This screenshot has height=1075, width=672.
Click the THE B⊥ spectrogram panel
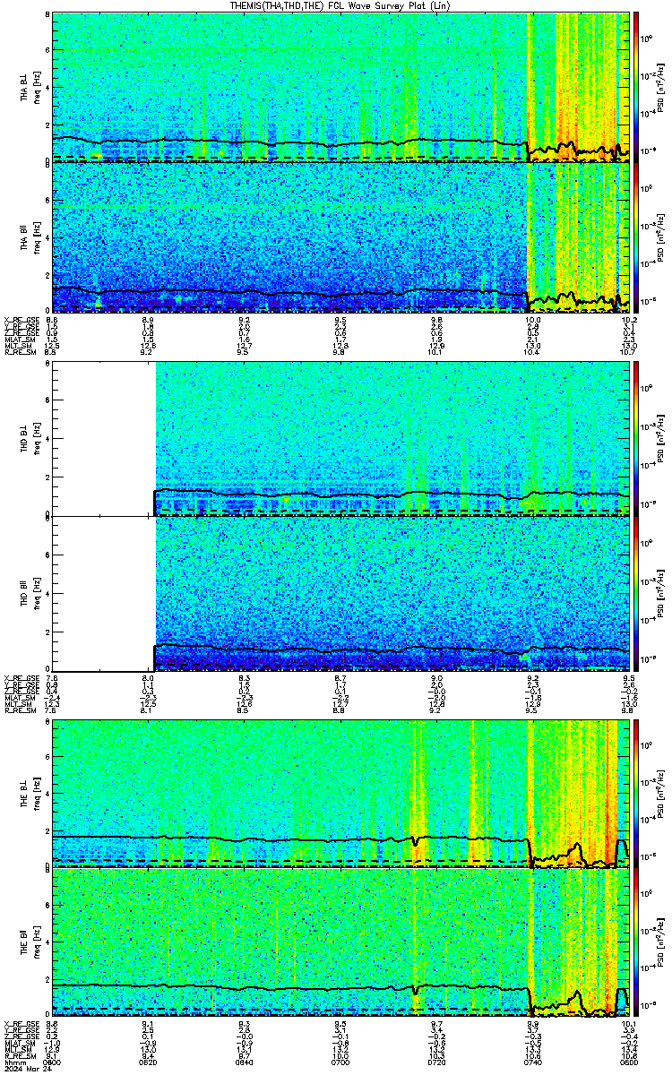coord(341,794)
